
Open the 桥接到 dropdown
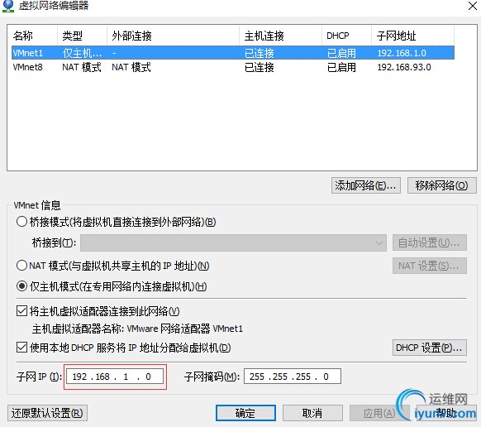pyautogui.click(x=233, y=242)
